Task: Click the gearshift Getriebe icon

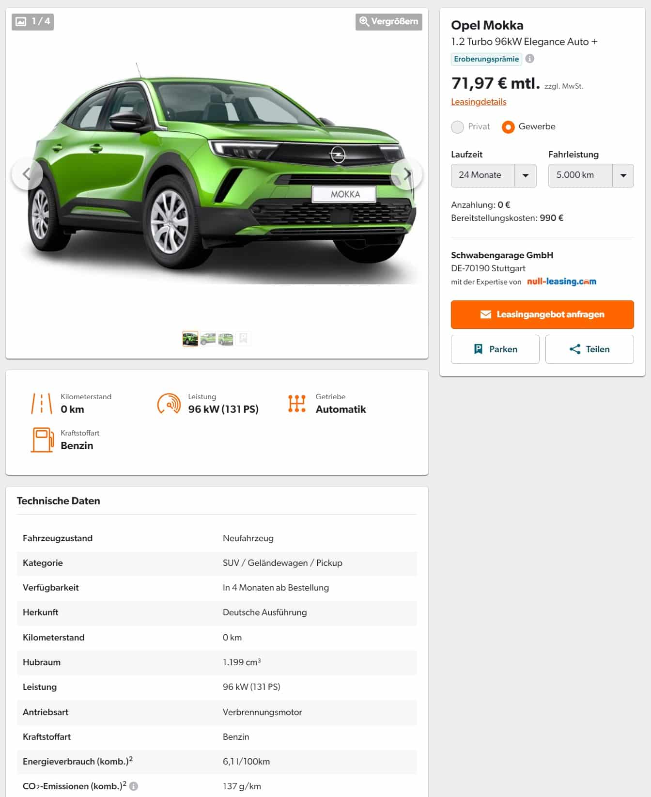Action: (x=297, y=404)
